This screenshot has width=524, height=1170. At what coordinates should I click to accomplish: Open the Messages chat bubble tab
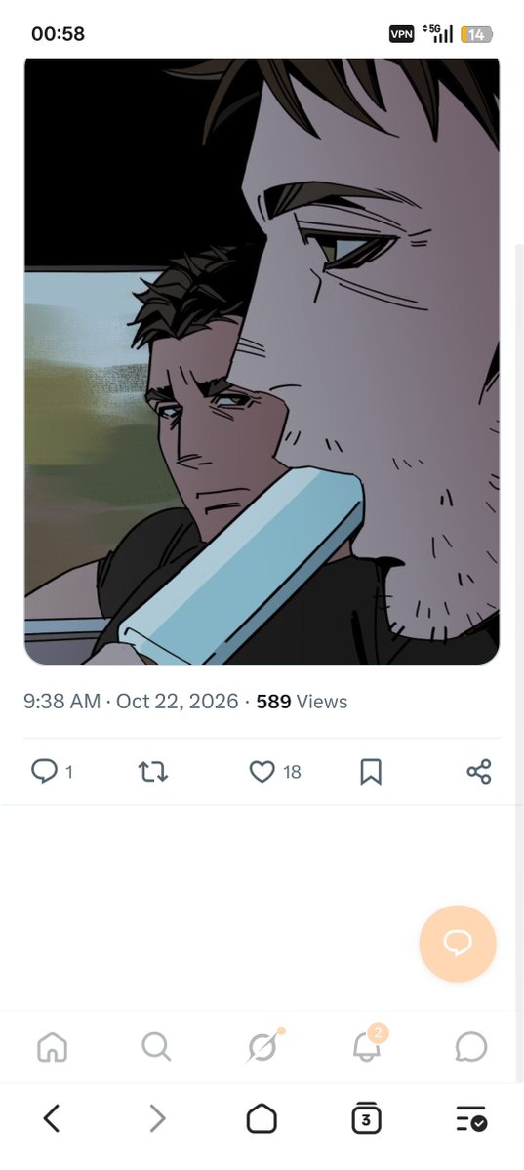pos(471,1047)
